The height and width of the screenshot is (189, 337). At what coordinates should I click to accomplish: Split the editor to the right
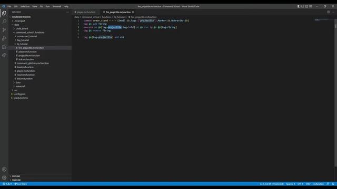click(328, 12)
